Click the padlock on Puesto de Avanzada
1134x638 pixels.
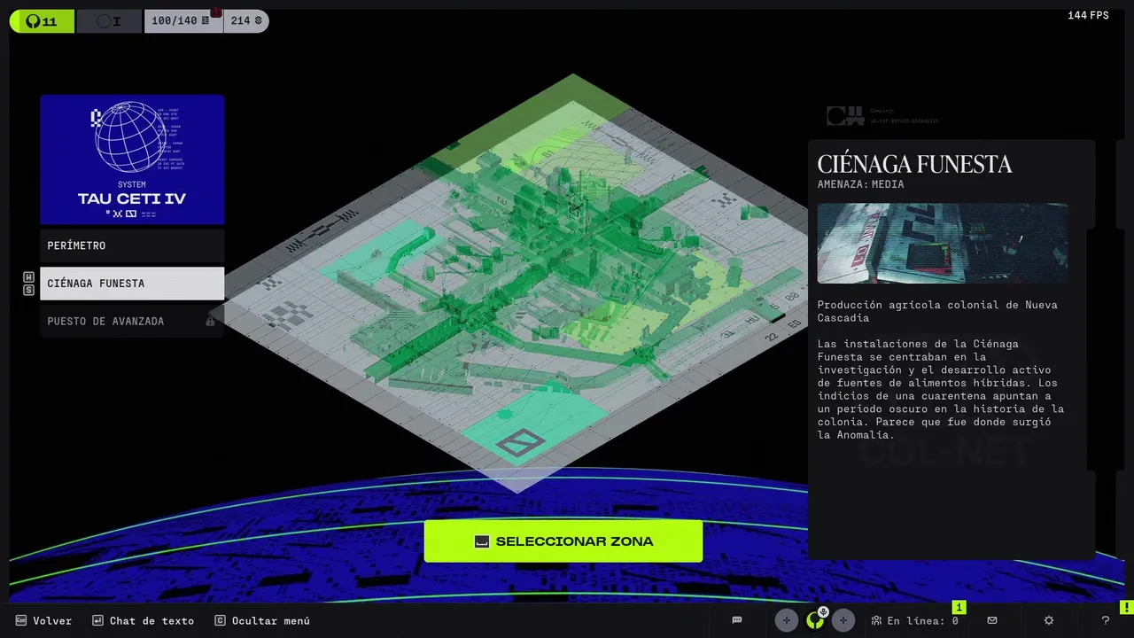coord(210,321)
